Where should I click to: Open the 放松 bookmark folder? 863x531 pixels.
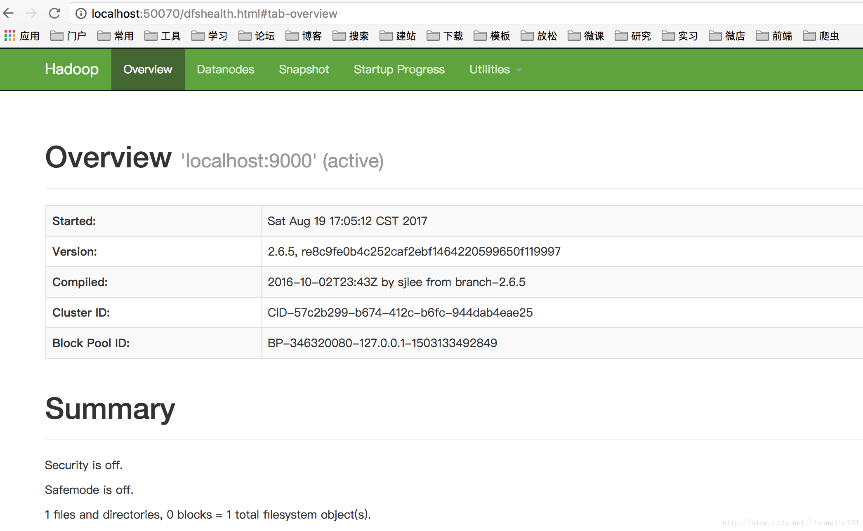539,36
